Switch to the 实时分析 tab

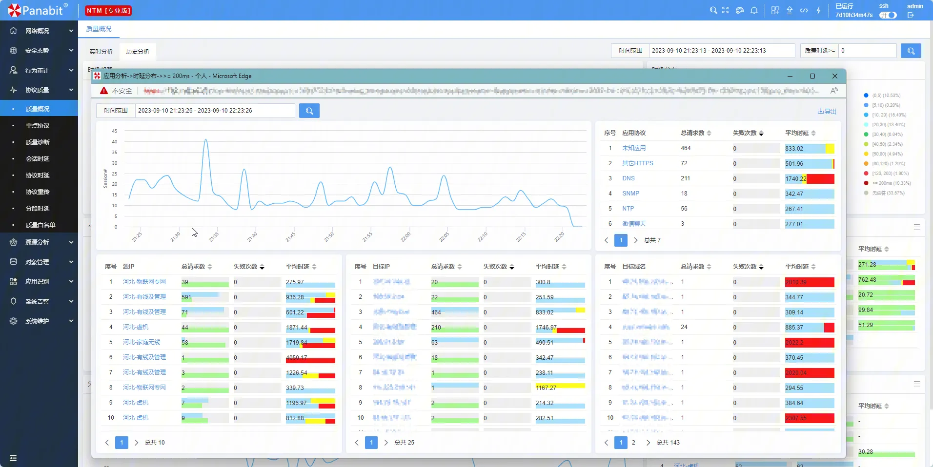(101, 51)
